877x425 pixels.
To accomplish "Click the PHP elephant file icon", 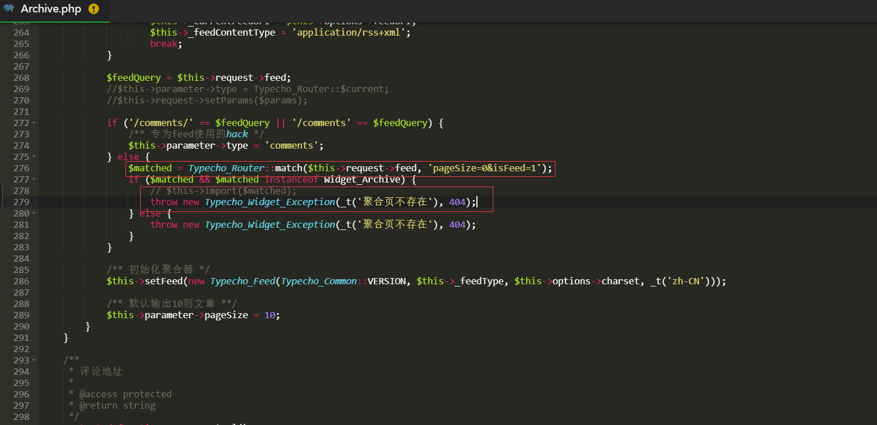I will (x=9, y=9).
